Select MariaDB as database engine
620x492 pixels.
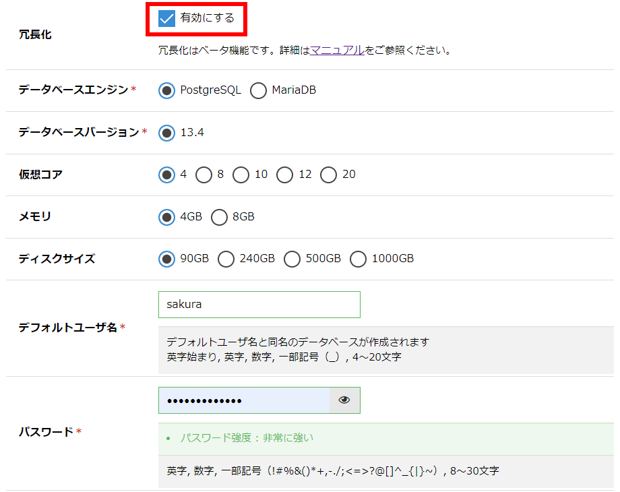tap(258, 90)
